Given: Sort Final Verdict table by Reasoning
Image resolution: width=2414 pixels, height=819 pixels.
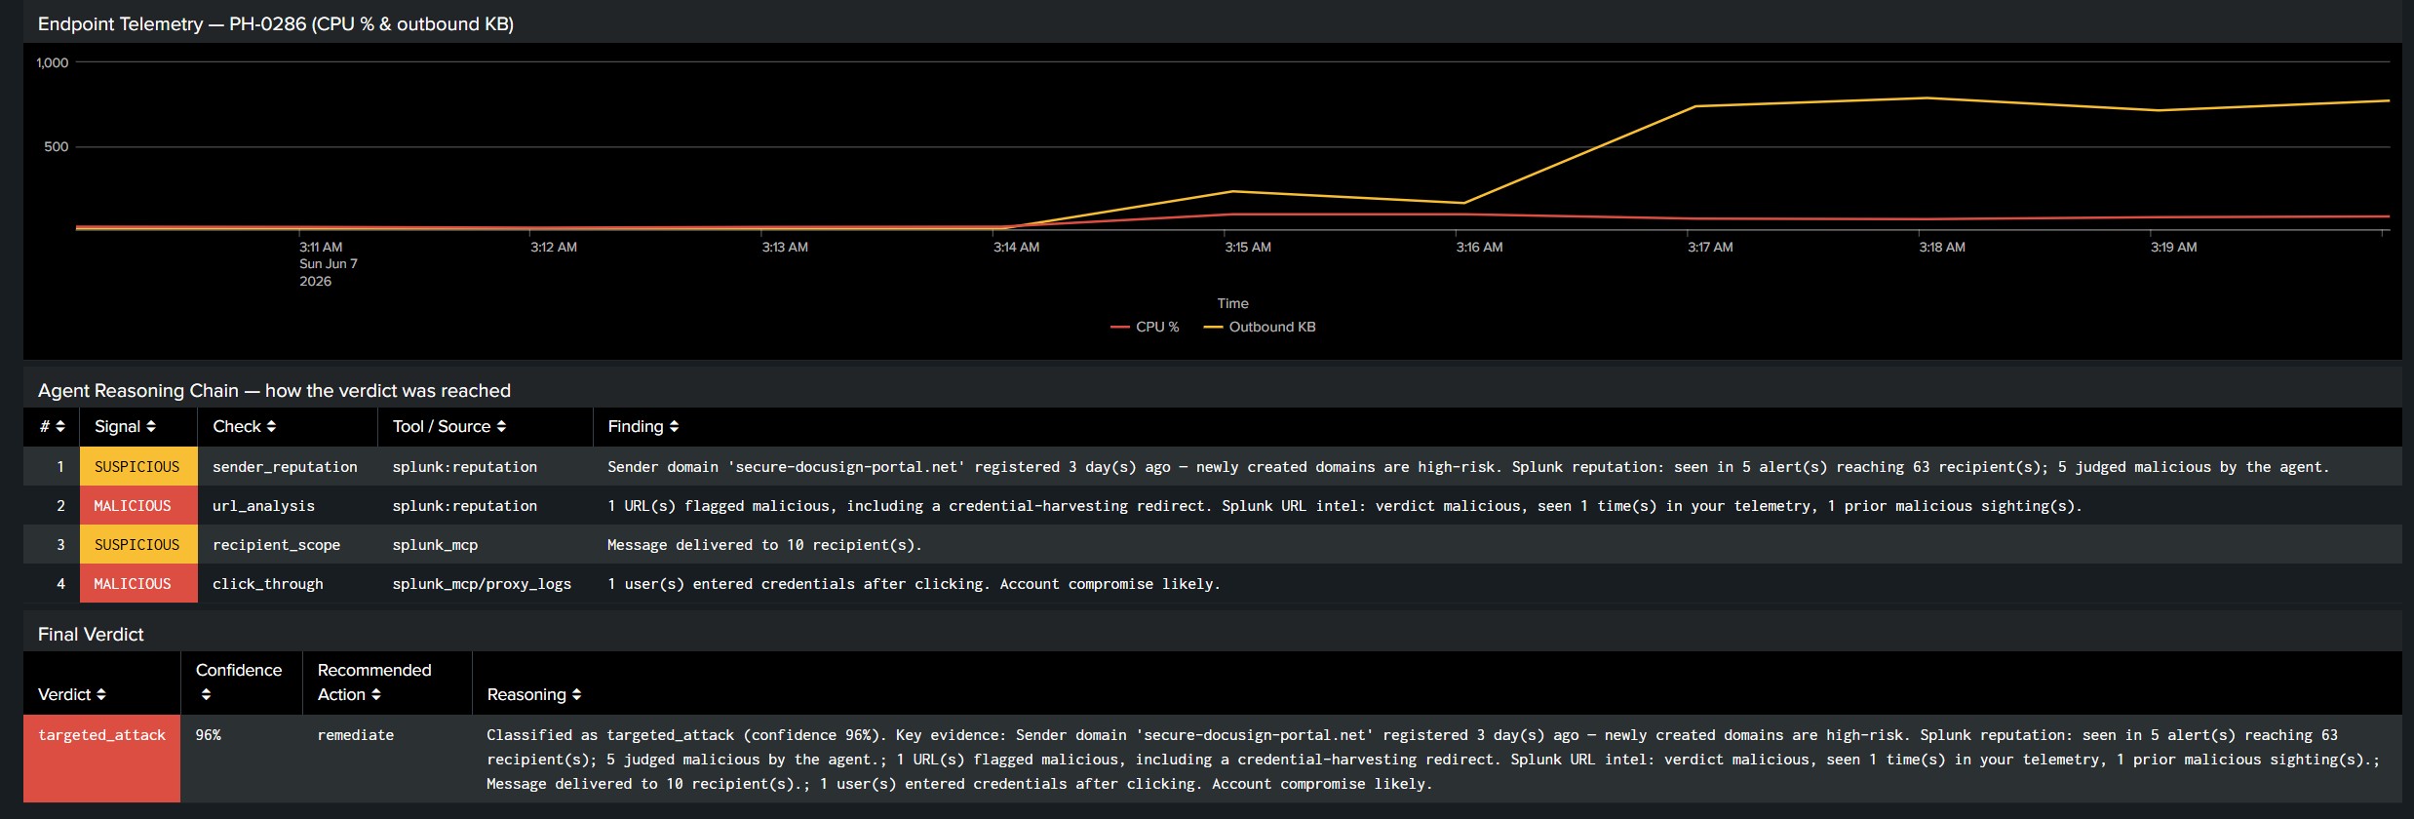Looking at the screenshot, I should 534,694.
